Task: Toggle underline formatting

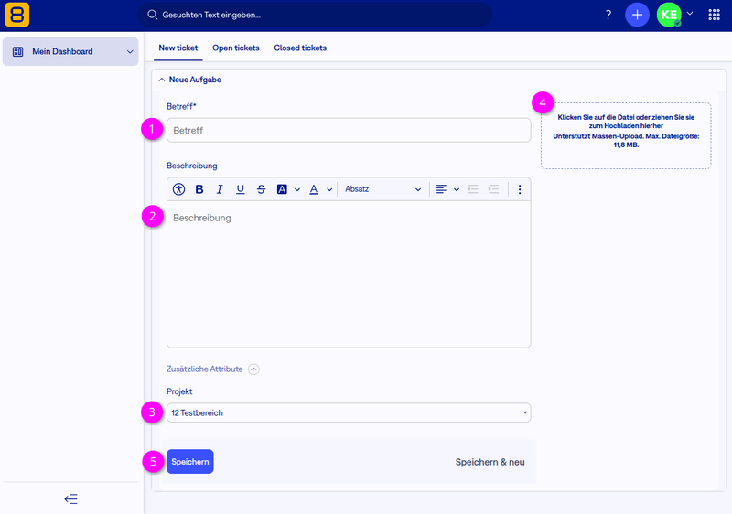Action: [241, 189]
